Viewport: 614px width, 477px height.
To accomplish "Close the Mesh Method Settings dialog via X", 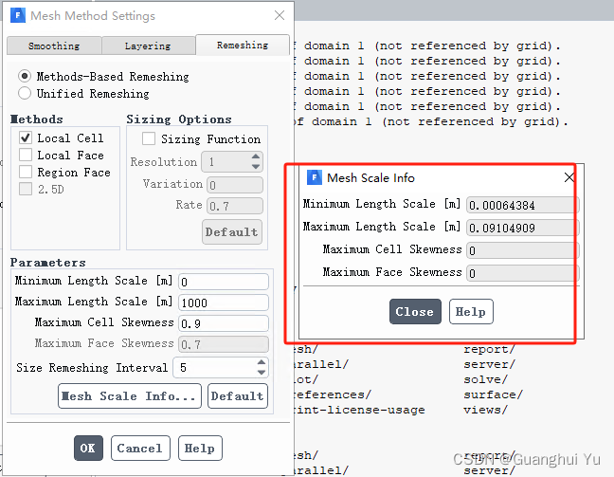I will coord(280,16).
